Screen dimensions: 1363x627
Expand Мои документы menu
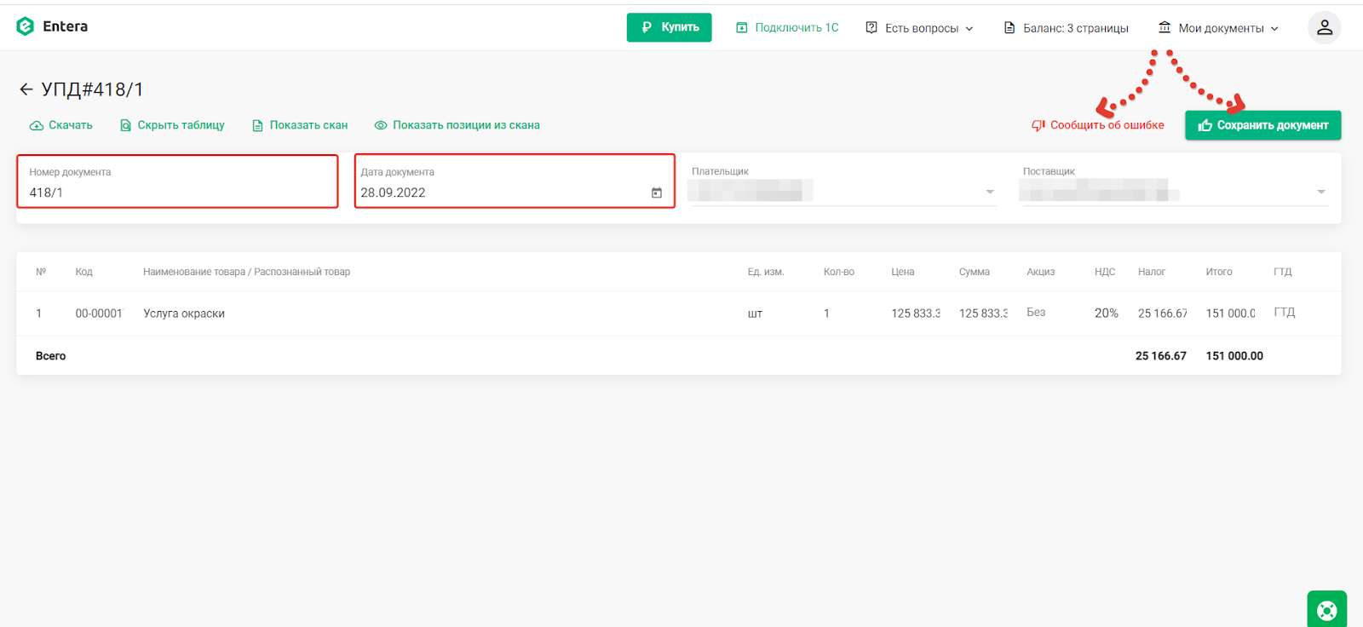pyautogui.click(x=1218, y=28)
